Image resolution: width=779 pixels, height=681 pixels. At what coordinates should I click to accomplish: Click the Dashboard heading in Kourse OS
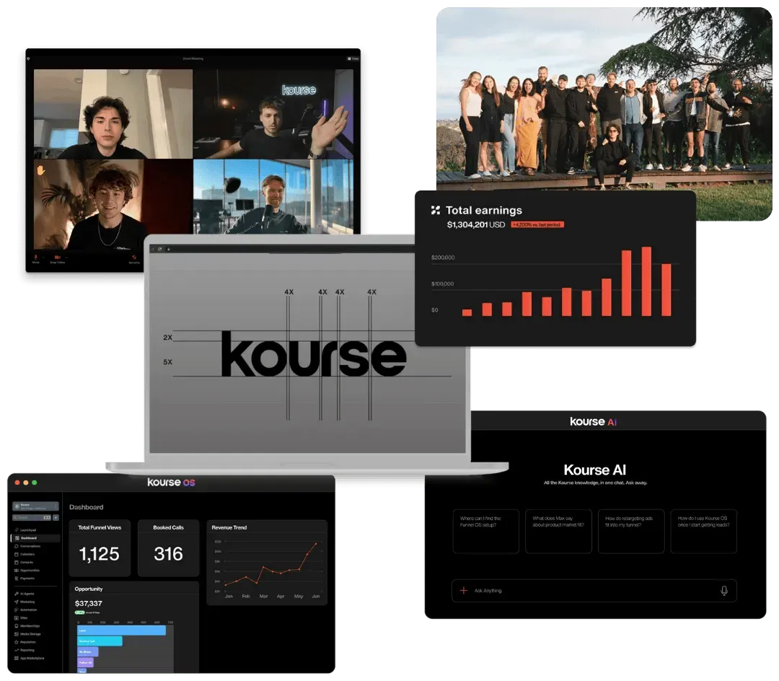click(87, 507)
